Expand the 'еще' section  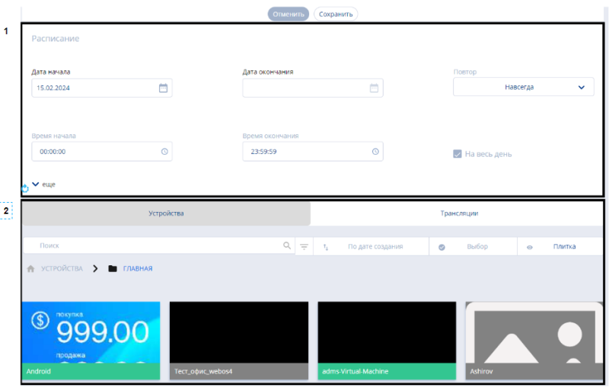click(43, 184)
